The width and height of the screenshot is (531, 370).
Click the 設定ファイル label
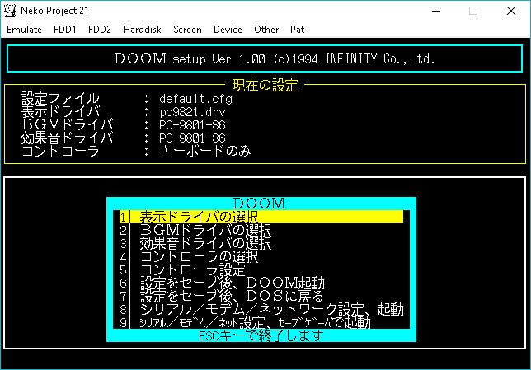point(60,99)
